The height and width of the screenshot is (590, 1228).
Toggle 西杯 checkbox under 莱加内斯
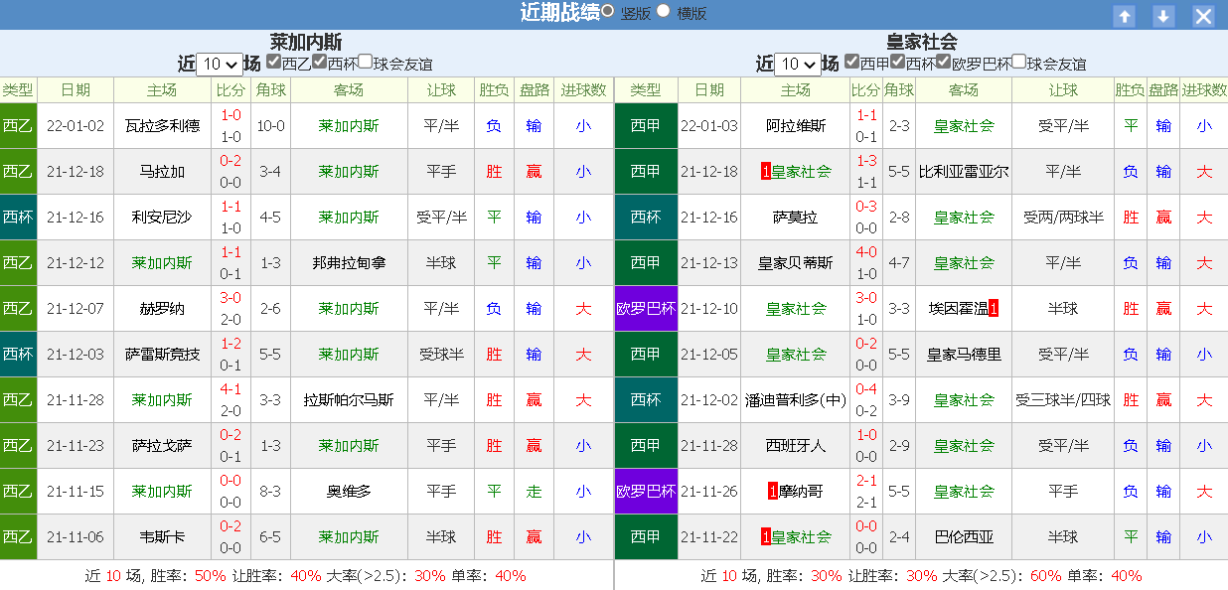pyautogui.click(x=320, y=62)
